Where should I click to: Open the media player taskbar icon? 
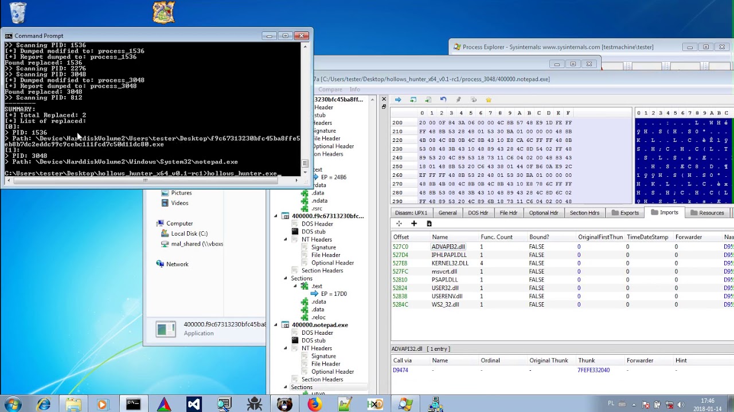point(103,404)
